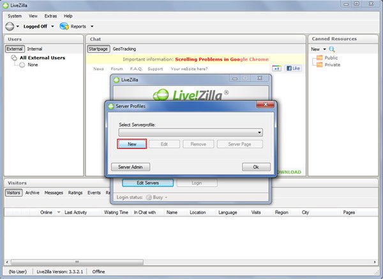This screenshot has width=383, height=279.
Task: Click the sort arrow beside Online column
Action: click(x=59, y=213)
